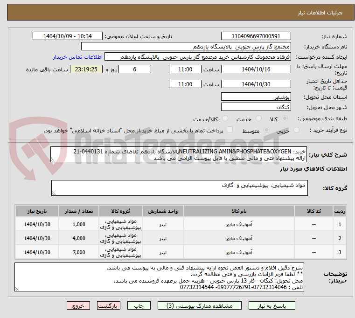
Task: Toggle the اسناد خزانه اسلامی payment checkbox
Action: pos(230,130)
